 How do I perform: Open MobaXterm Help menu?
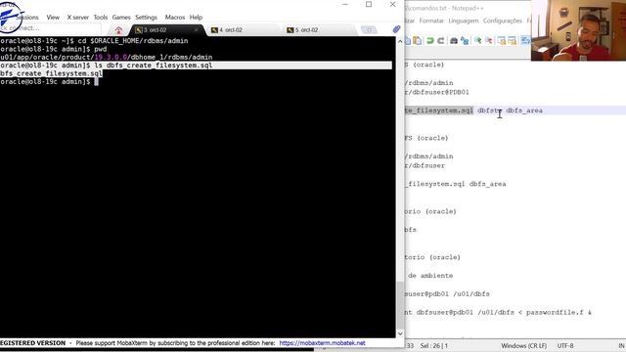[x=196, y=18]
